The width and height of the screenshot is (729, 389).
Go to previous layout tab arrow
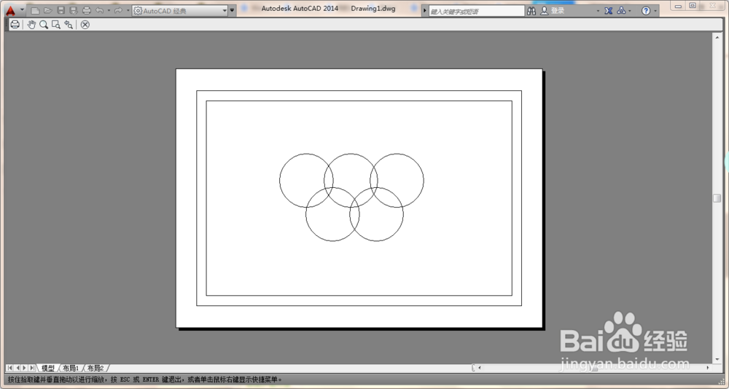click(17, 368)
